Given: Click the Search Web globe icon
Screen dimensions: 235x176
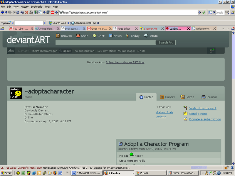Looking at the screenshot, I should (50, 23).
